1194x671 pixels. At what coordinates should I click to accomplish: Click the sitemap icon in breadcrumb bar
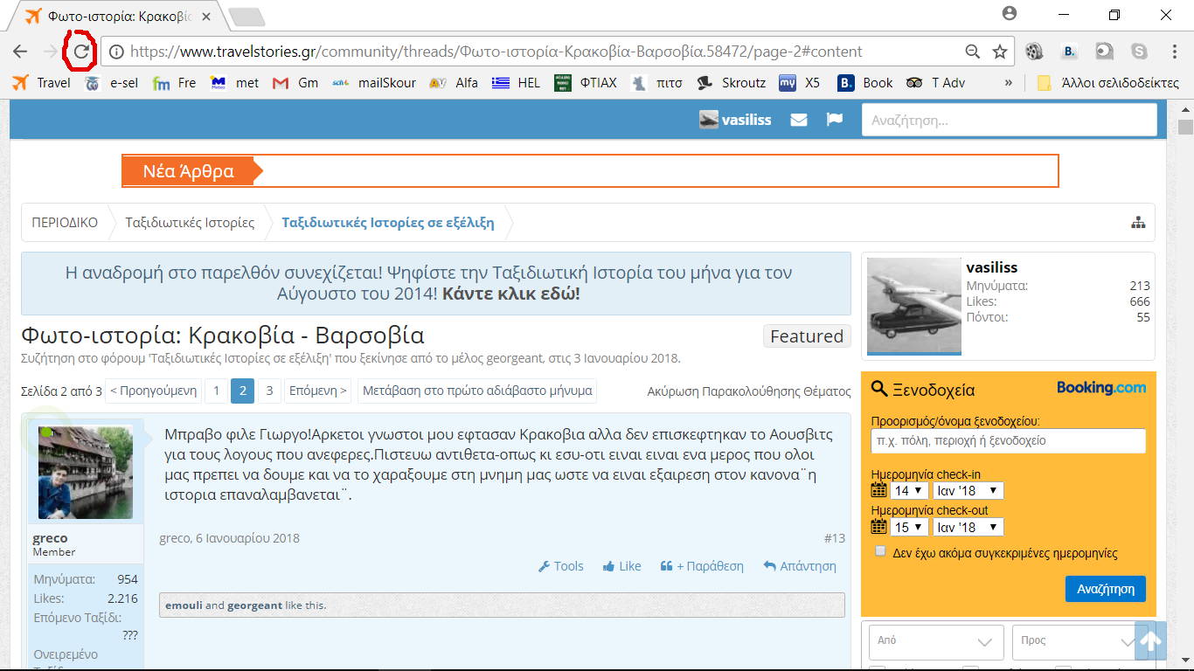pos(1137,223)
